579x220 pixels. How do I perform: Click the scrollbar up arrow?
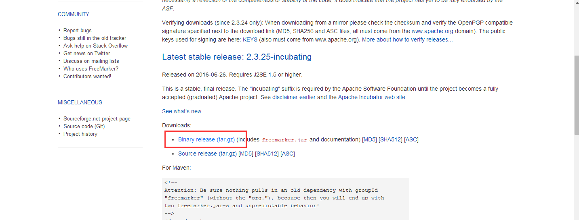(x=576, y=3)
